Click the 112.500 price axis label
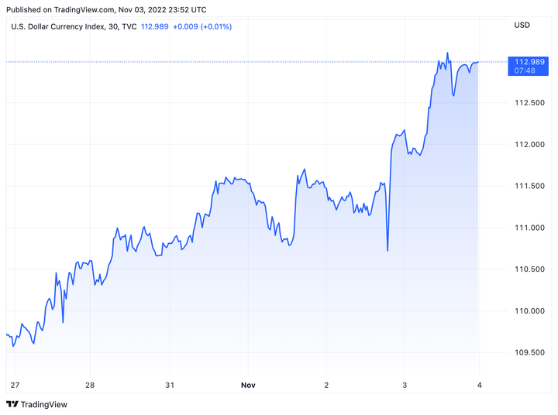The width and height of the screenshot is (558, 415). click(528, 103)
